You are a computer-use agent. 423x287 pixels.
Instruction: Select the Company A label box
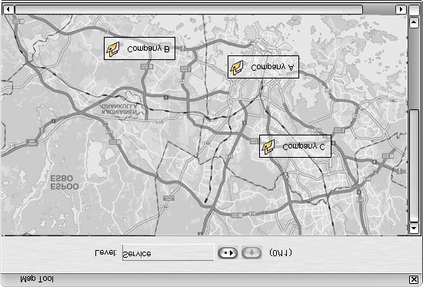tap(263, 67)
